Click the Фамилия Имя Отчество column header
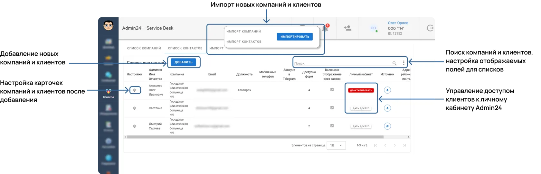Viewport: 541px width, 174px height. tap(155, 74)
